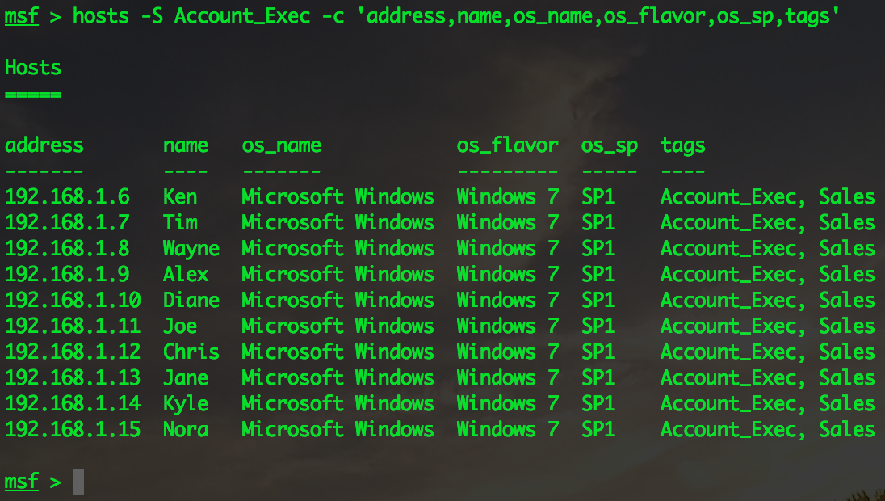The height and width of the screenshot is (501, 885).
Task: Click the host name Wayne
Action: point(191,248)
